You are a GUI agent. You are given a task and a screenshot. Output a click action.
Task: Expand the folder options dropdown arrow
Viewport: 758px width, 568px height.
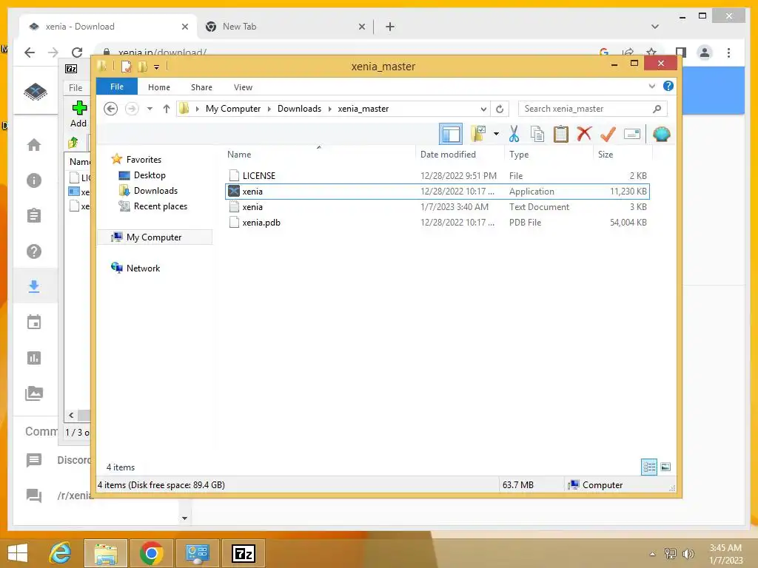tap(496, 134)
